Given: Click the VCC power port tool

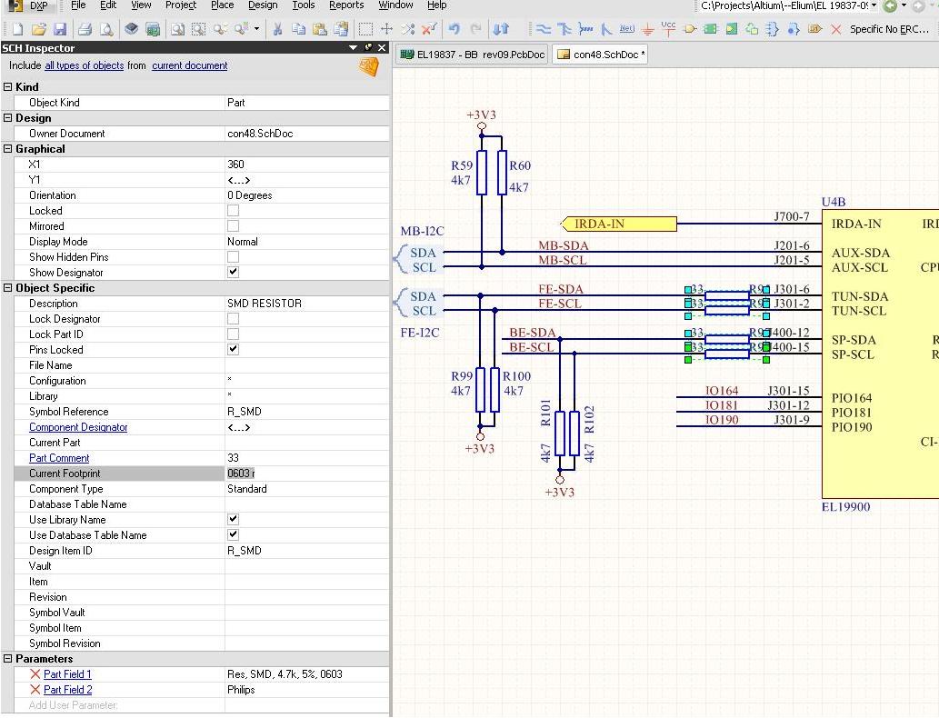Looking at the screenshot, I should click(669, 29).
